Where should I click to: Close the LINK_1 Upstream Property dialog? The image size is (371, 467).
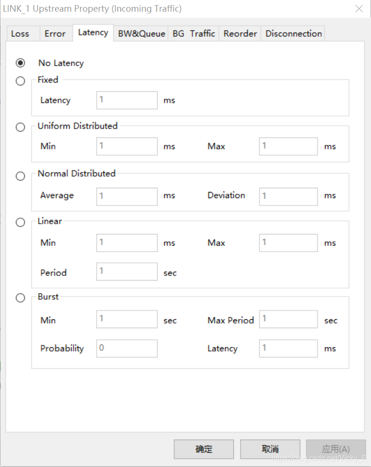click(359, 9)
